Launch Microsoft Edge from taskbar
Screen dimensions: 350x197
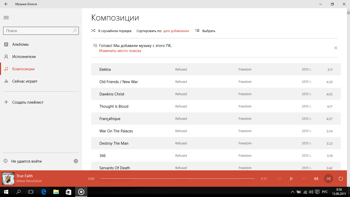[x=44, y=192]
